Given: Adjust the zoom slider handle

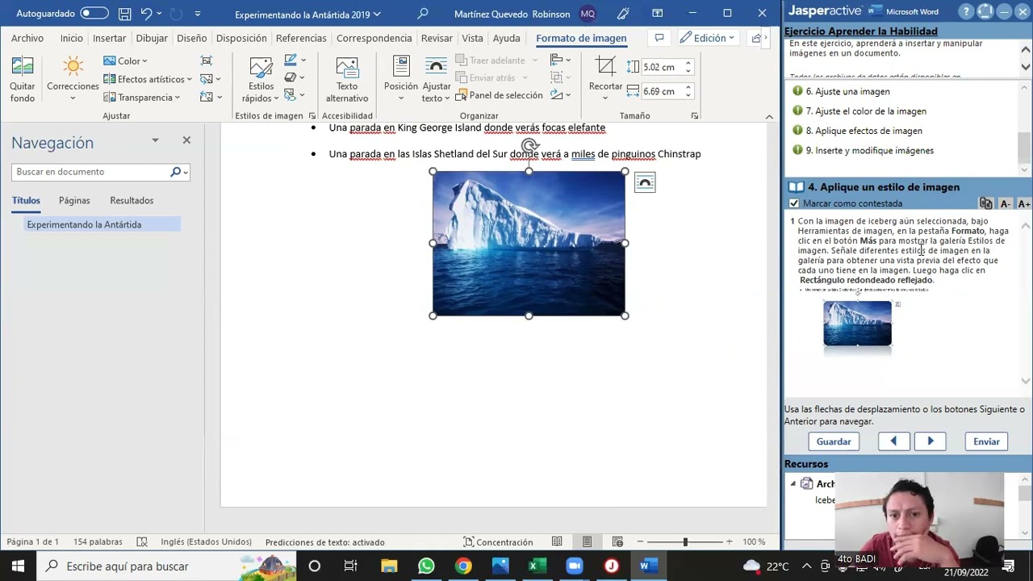Looking at the screenshot, I should tap(685, 542).
